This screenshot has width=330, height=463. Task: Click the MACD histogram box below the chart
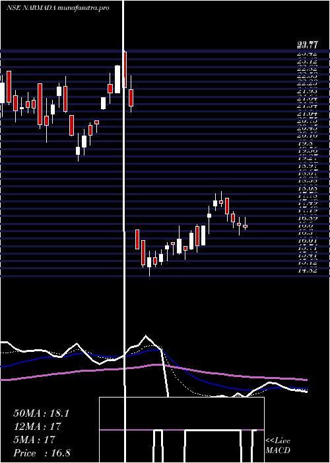[181, 430]
